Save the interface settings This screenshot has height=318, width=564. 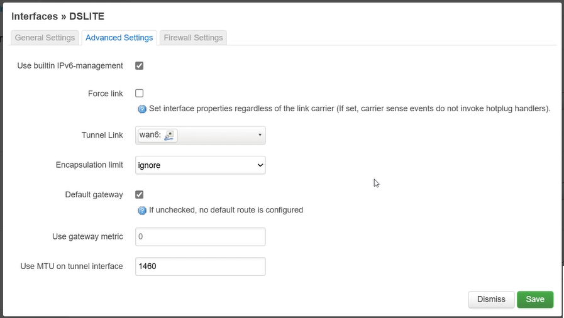(x=534, y=299)
